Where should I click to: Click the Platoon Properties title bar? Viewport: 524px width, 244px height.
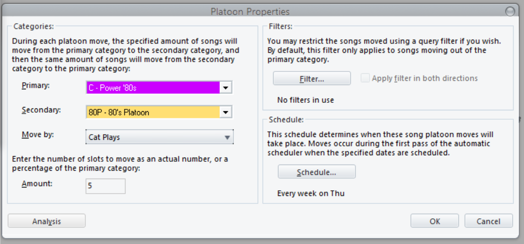pyautogui.click(x=250, y=12)
